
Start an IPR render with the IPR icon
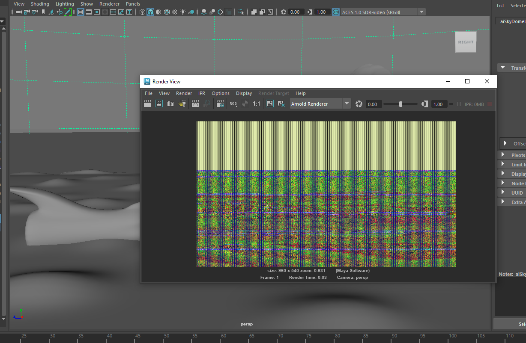(195, 104)
